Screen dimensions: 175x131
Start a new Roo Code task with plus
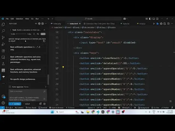[x=36, y=23]
